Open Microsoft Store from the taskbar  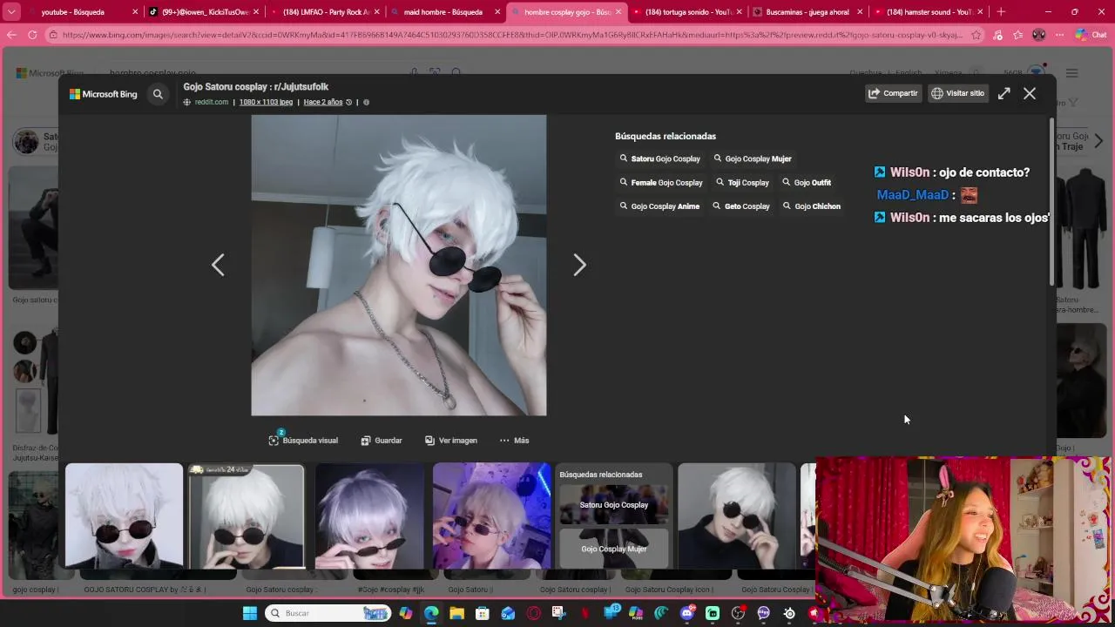pyautogui.click(x=483, y=613)
